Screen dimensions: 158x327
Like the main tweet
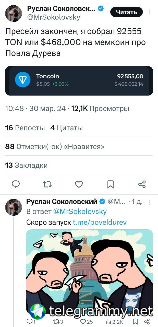[79, 184]
